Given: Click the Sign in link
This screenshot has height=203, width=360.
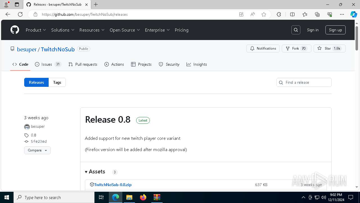Looking at the screenshot, I should [313, 30].
